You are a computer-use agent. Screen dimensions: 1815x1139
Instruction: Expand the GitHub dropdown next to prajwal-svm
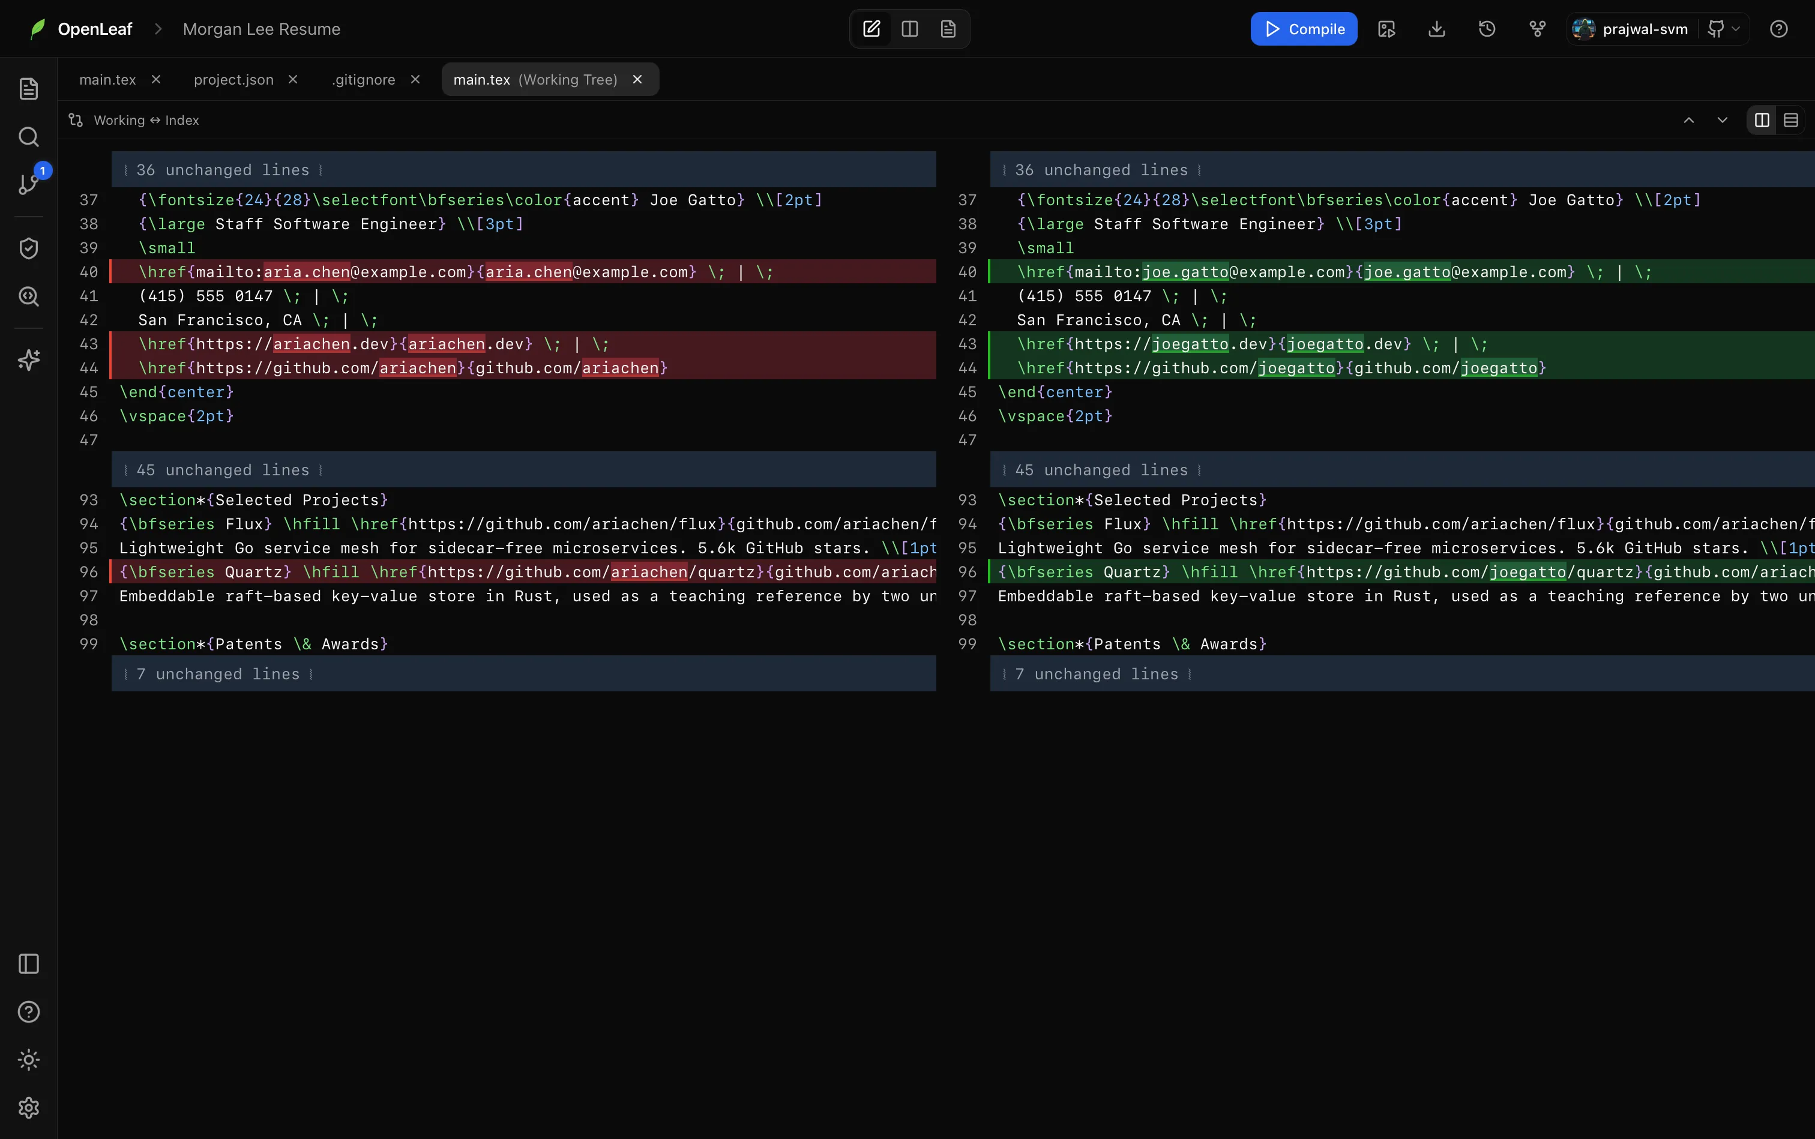point(1723,29)
